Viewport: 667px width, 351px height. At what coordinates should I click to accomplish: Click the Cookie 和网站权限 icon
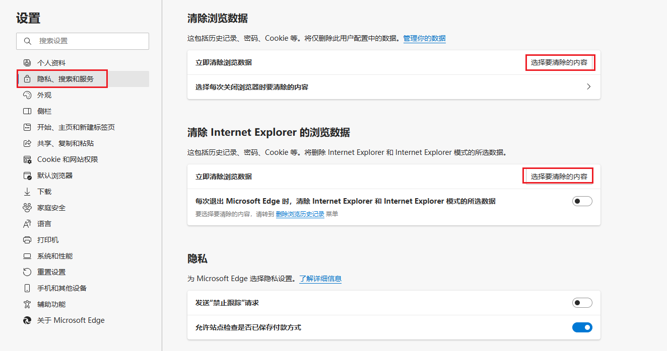pos(27,159)
